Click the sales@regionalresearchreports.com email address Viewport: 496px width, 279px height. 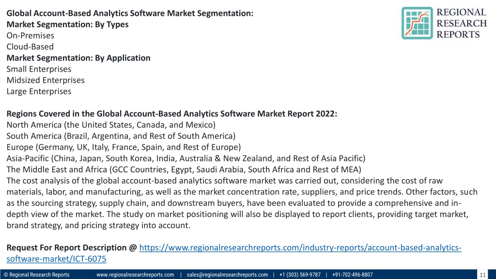click(227, 275)
